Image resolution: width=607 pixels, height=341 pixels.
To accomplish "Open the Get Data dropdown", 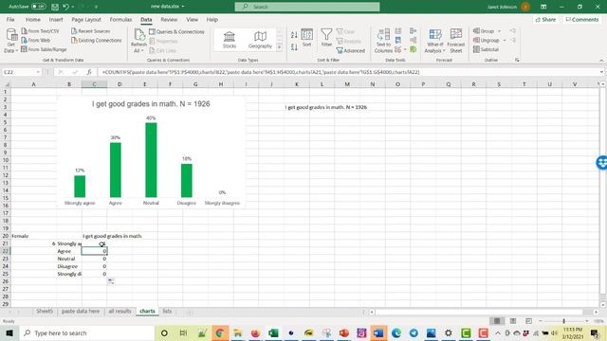I will pyautogui.click(x=10, y=41).
